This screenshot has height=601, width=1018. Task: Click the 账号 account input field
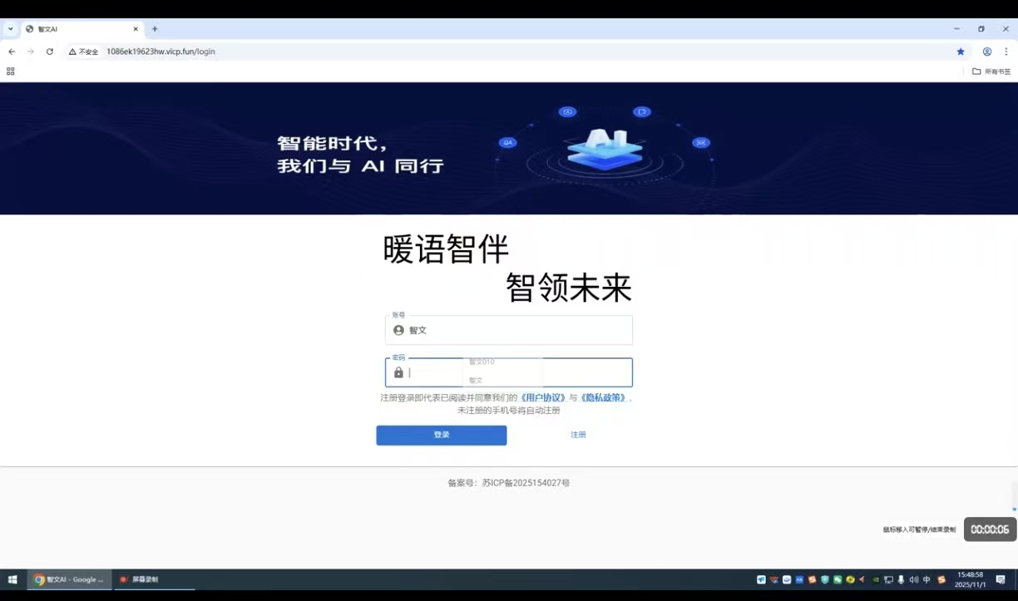tap(516, 330)
